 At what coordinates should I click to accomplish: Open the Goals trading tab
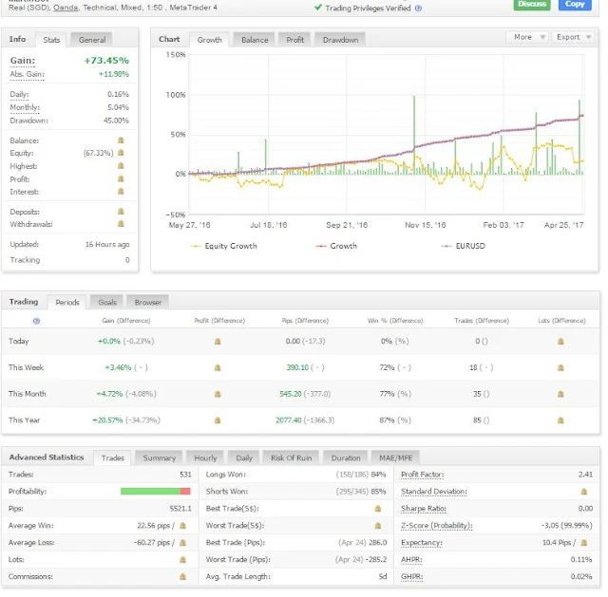point(107,302)
